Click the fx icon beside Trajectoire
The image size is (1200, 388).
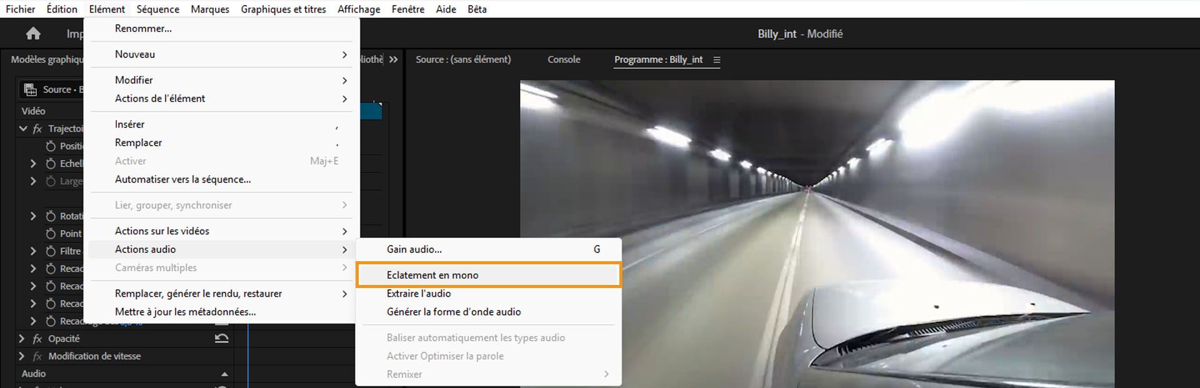click(37, 129)
